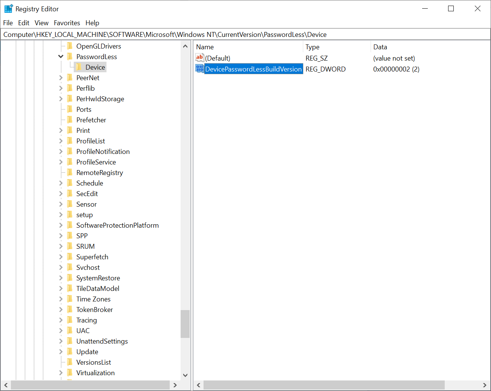The width and height of the screenshot is (491, 391).
Task: Maximize the Registry Editor window
Action: [451, 9]
